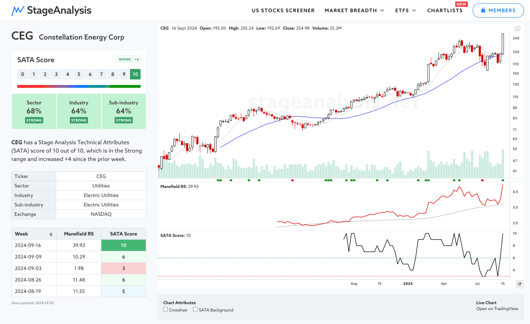Expand the ETFs dropdown menu

point(405,10)
